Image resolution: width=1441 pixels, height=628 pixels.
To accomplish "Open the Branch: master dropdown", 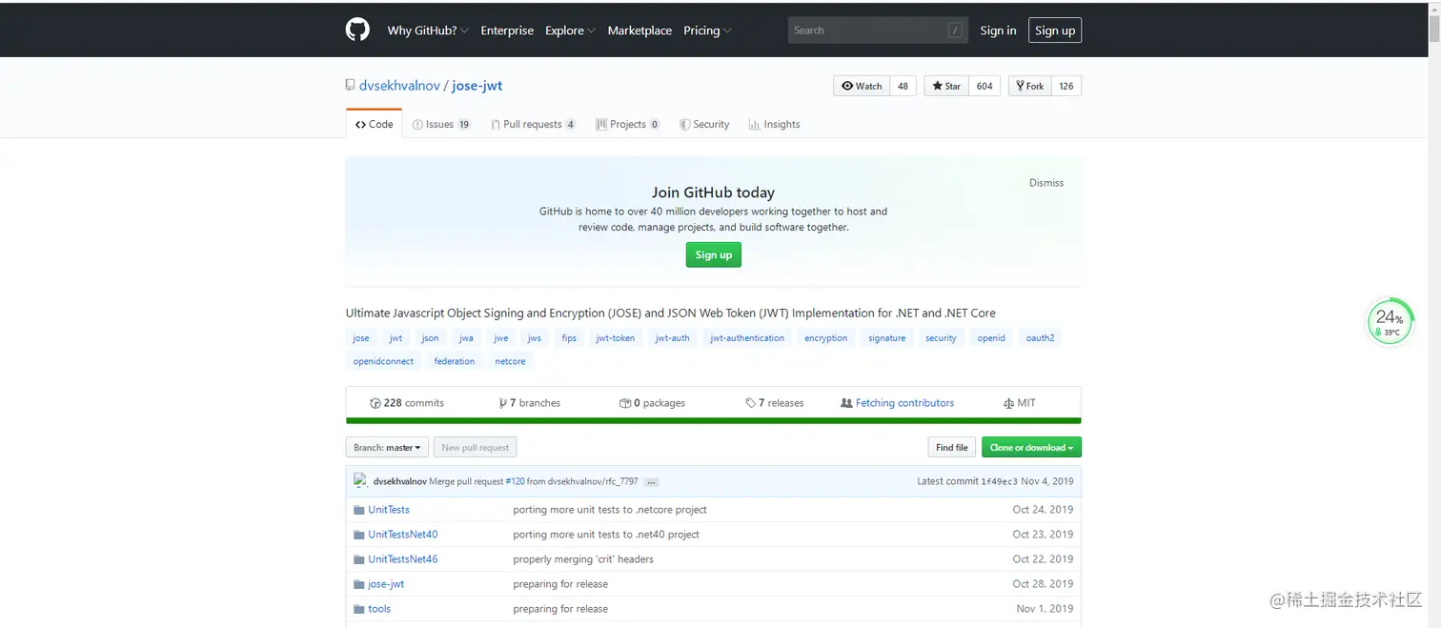I will pos(387,447).
